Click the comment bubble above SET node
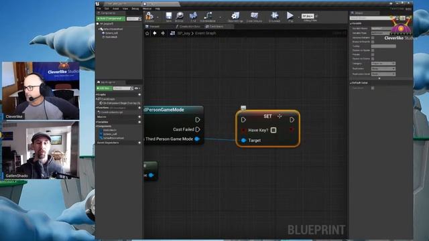Screen dimensions: 429x241 pyautogui.click(x=243, y=108)
